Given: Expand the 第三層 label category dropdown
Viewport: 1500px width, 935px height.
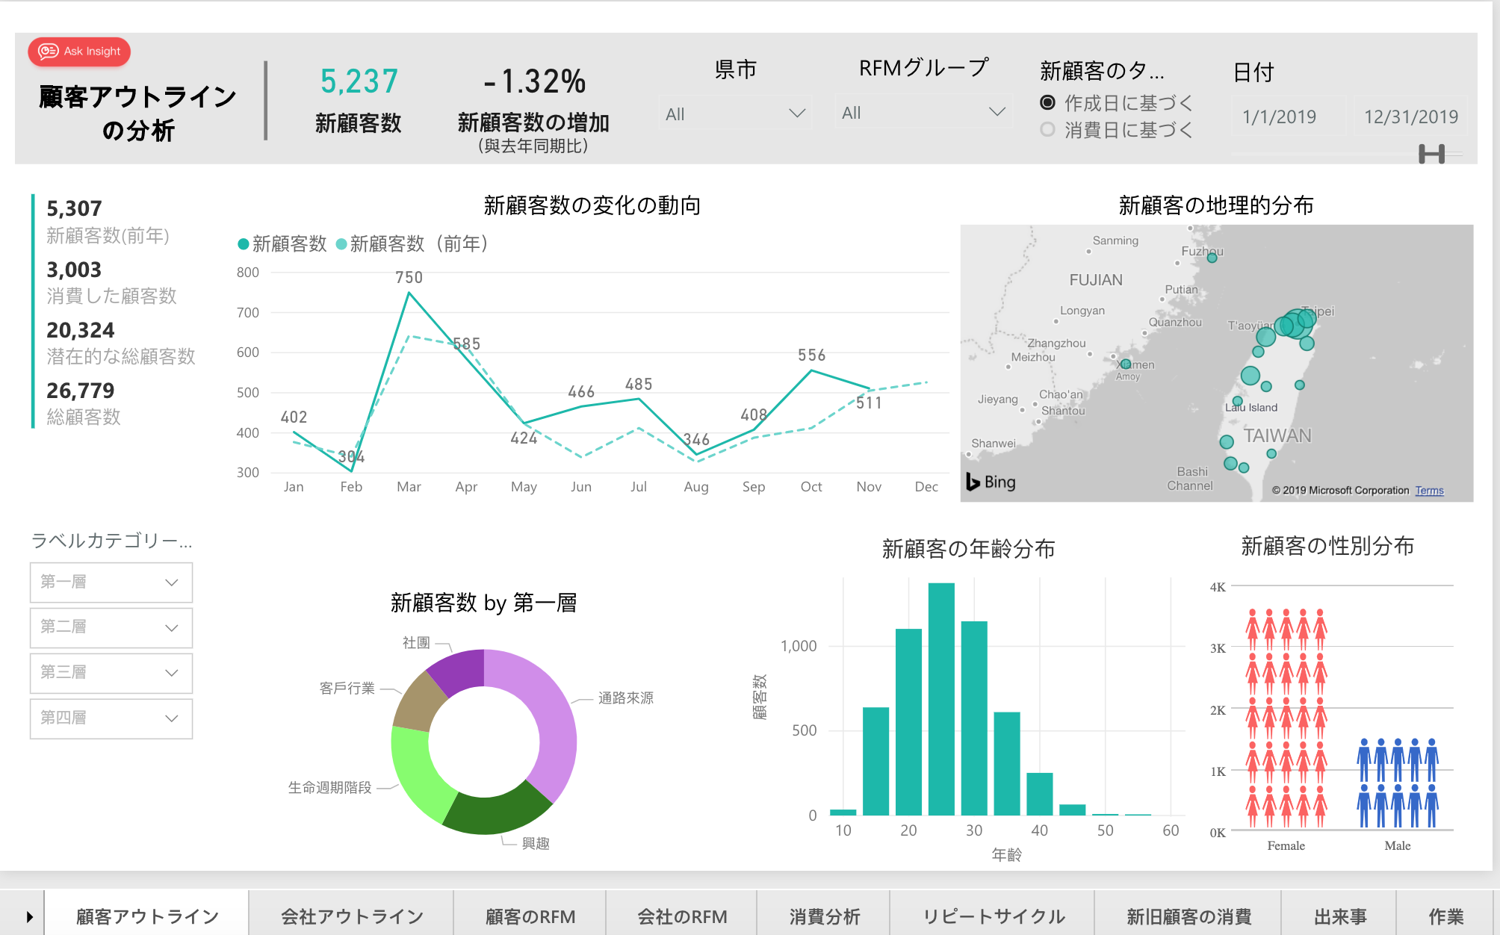Looking at the screenshot, I should 111,673.
